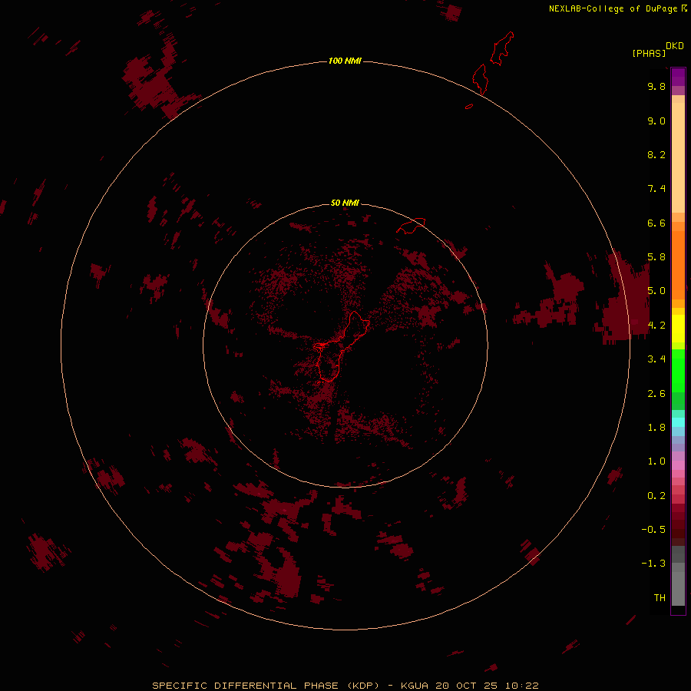Image resolution: width=691 pixels, height=691 pixels.
Task: Click the 5.8 value on color scale
Action: (656, 257)
